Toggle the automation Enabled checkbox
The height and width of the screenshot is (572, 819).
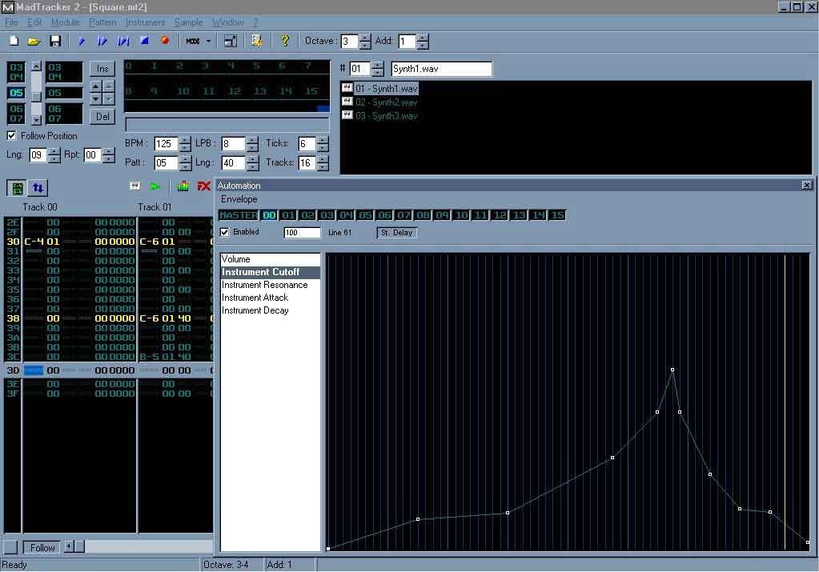click(x=225, y=232)
